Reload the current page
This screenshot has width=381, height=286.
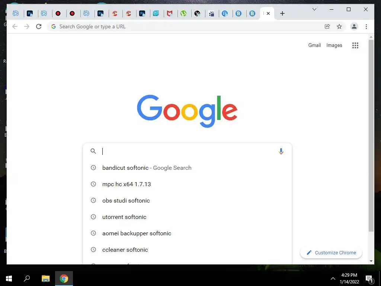pyautogui.click(x=39, y=26)
